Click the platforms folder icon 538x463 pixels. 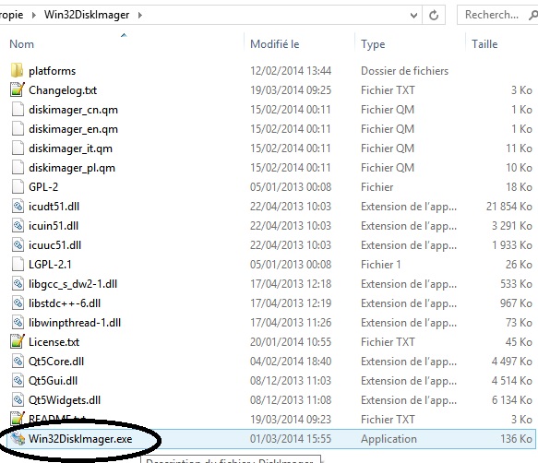coord(17,71)
